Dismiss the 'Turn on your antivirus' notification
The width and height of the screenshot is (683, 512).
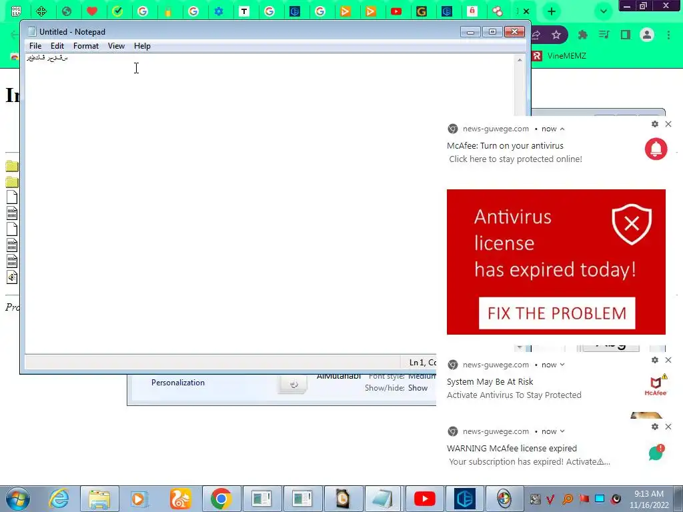pyautogui.click(x=668, y=124)
